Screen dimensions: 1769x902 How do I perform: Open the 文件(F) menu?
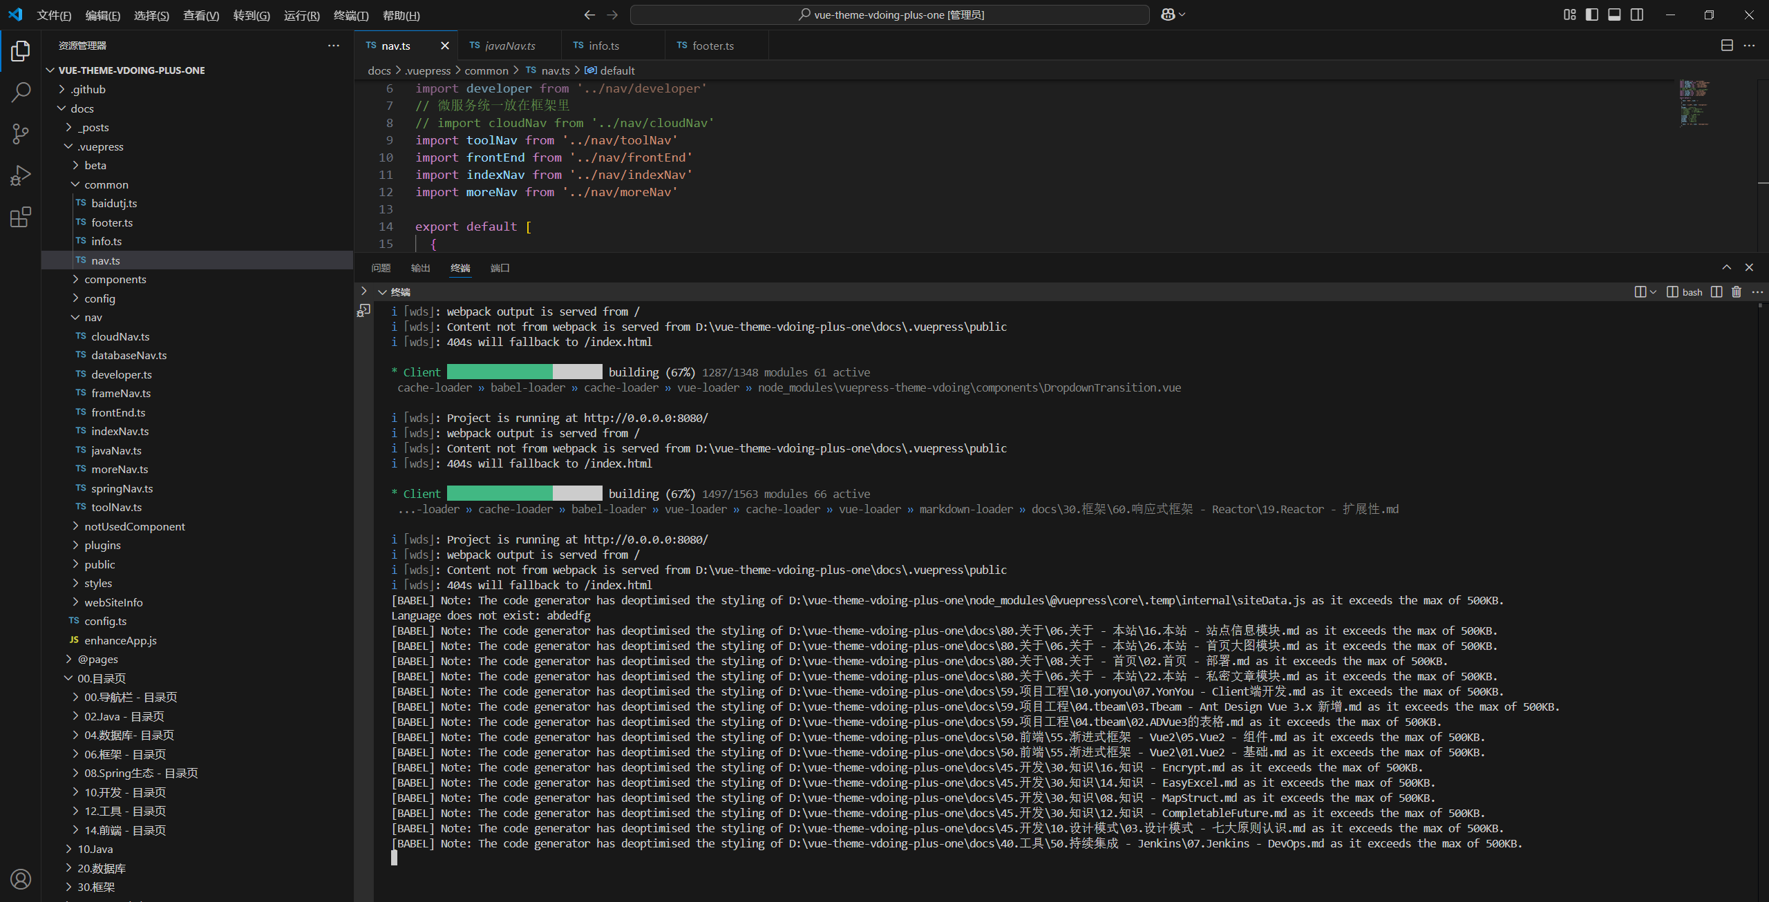pos(54,15)
